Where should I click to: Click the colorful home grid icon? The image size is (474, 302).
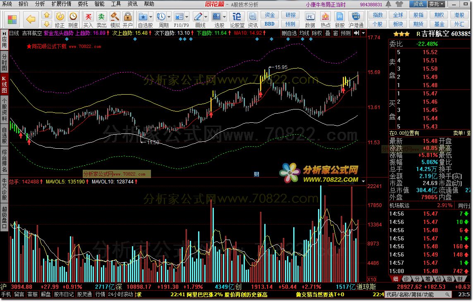pos(12,20)
